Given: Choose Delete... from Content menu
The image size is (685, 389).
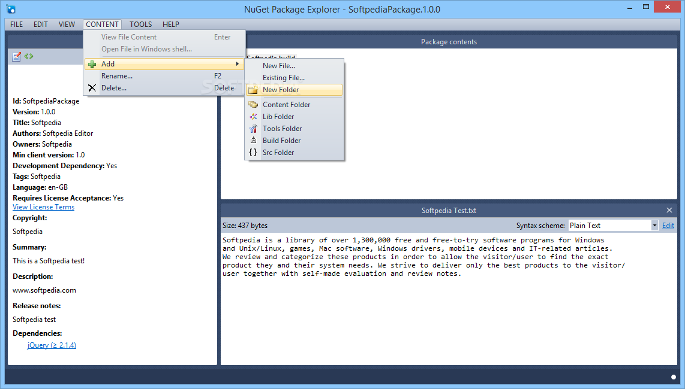Looking at the screenshot, I should [164, 88].
